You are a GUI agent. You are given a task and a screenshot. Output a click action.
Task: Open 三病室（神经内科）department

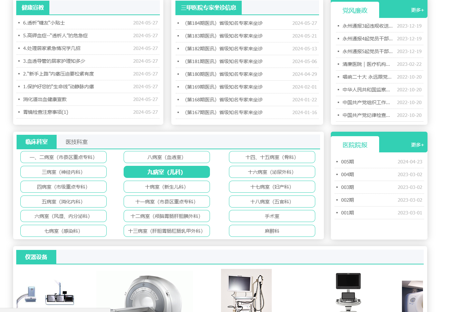[64, 172]
